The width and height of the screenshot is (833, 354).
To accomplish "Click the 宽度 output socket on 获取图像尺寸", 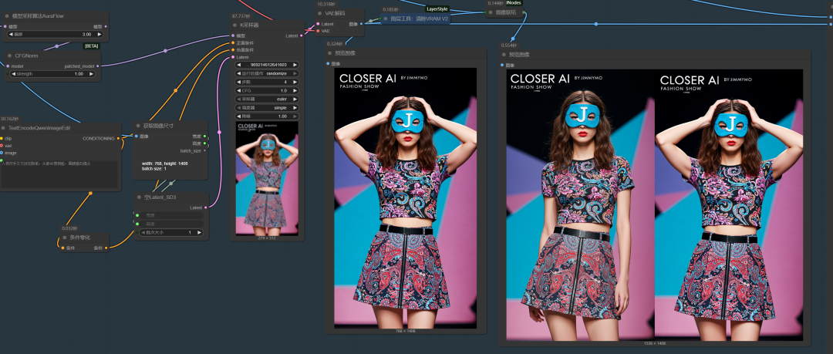I will click(205, 137).
